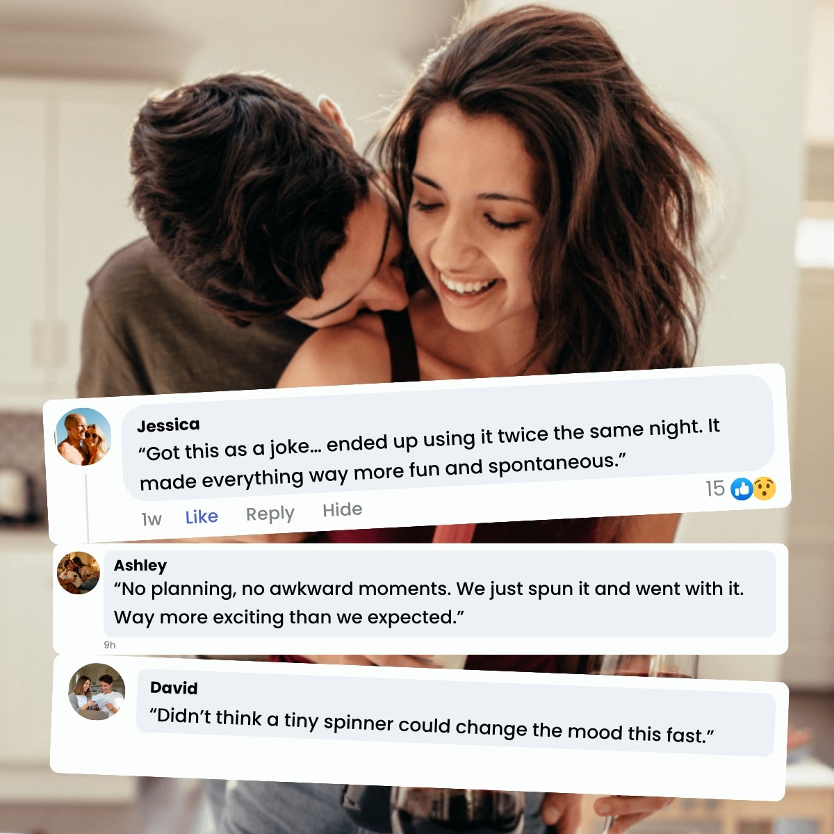834x834 pixels.
Task: Click the man's dark hair in photo
Action: [x=243, y=188]
